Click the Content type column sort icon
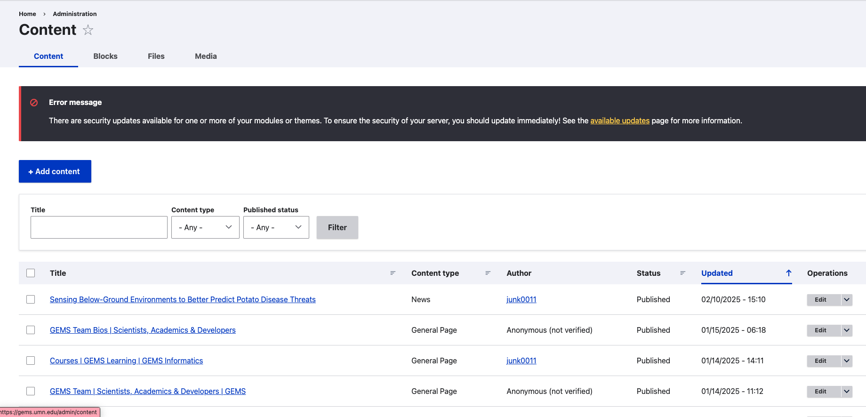Image resolution: width=866 pixels, height=417 pixels. 488,273
